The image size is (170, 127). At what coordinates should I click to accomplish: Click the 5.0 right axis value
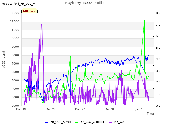pyautogui.click(x=158, y=48)
